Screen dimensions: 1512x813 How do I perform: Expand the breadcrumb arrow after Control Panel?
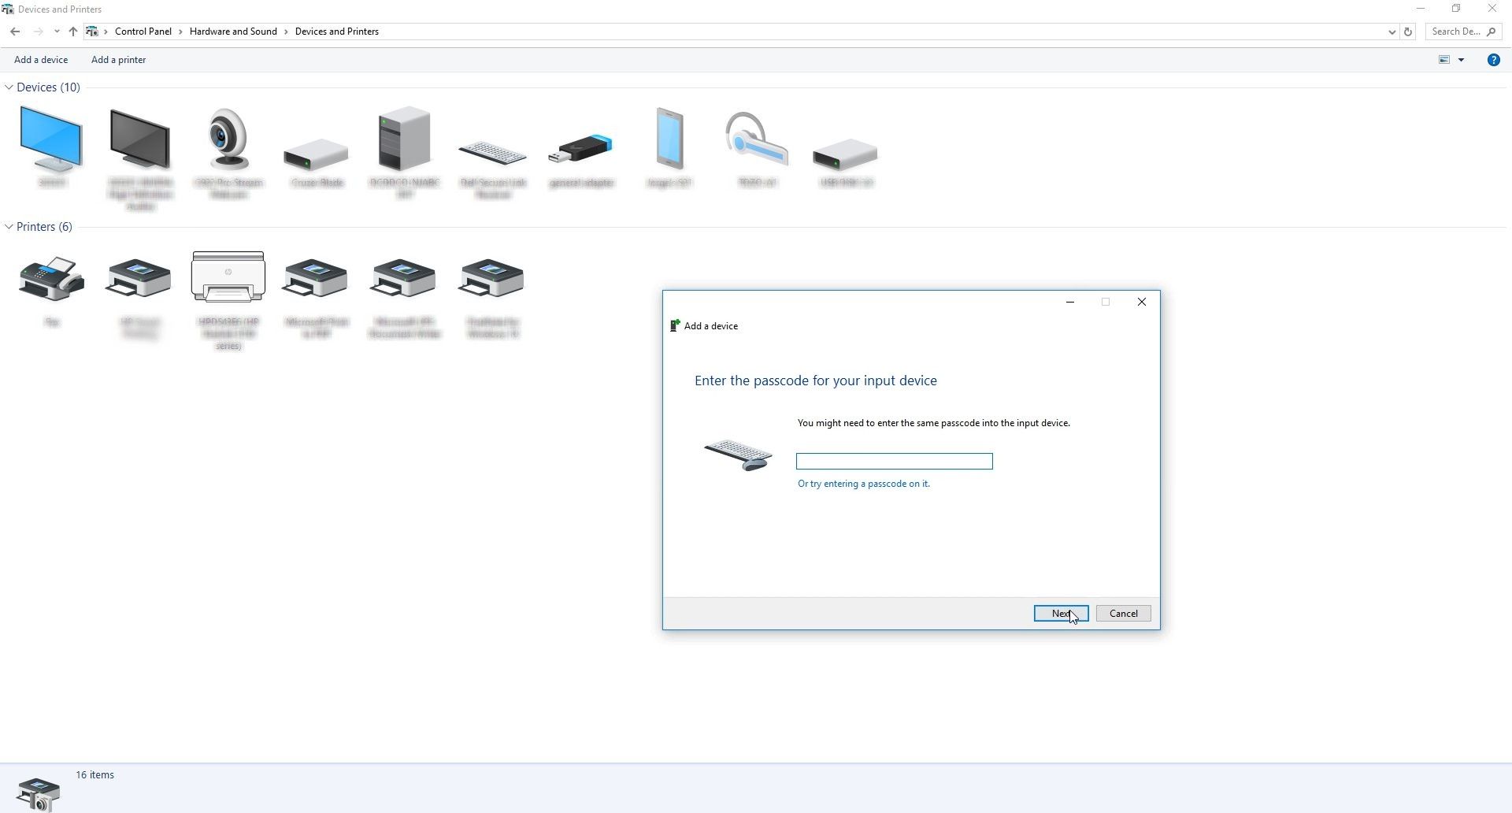pos(180,32)
